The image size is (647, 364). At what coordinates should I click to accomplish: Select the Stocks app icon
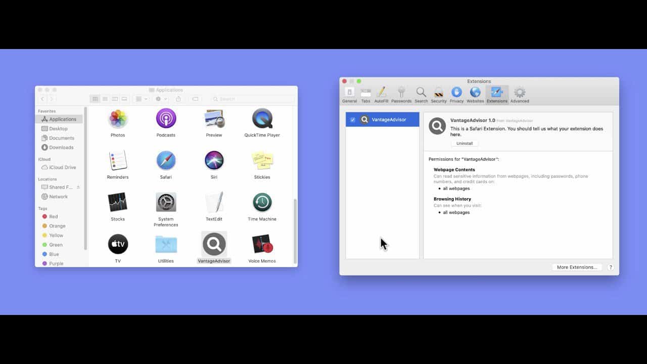pos(118,203)
